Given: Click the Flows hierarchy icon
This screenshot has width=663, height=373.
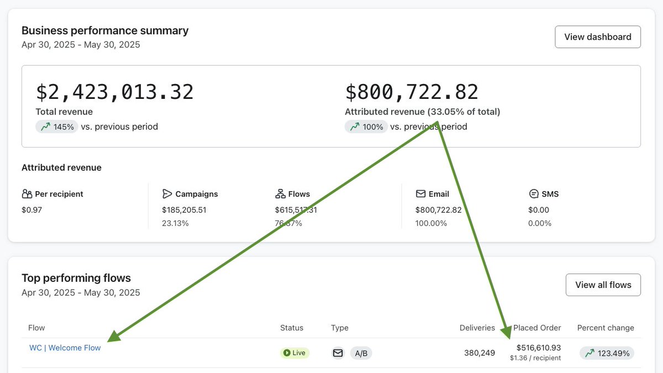Looking at the screenshot, I should 280,193.
